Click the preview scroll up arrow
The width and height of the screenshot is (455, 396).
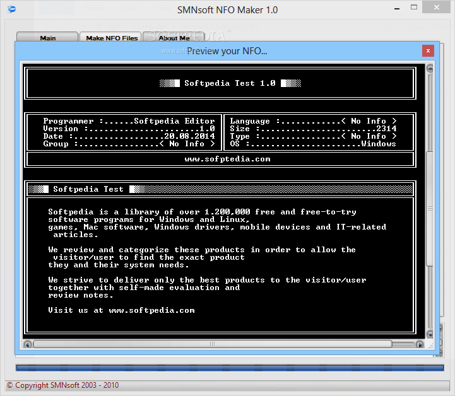(430, 69)
